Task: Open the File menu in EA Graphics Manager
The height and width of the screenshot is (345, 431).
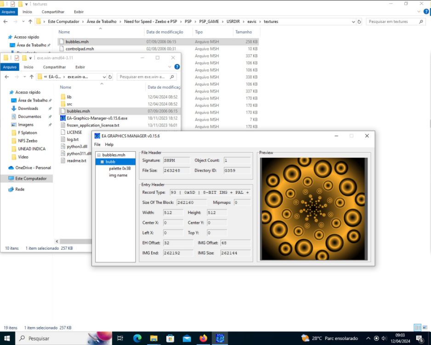Action: 97,144
